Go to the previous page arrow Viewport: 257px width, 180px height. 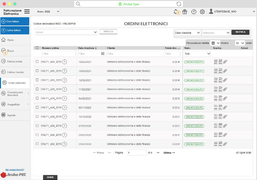[110, 153]
